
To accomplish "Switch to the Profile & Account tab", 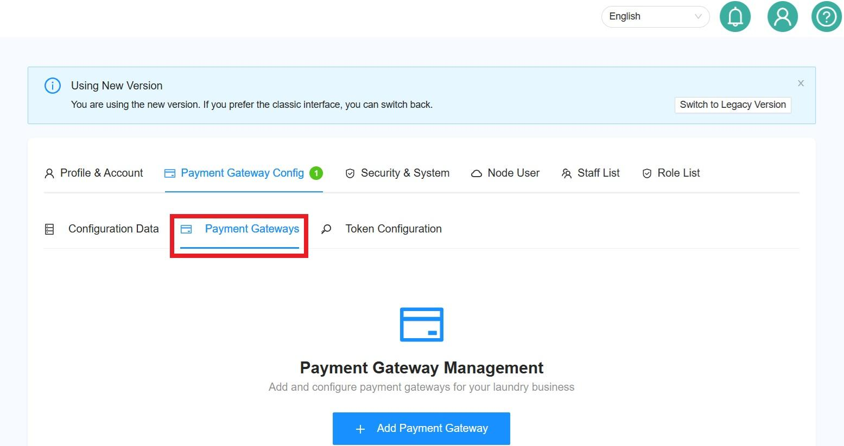I will coord(94,173).
